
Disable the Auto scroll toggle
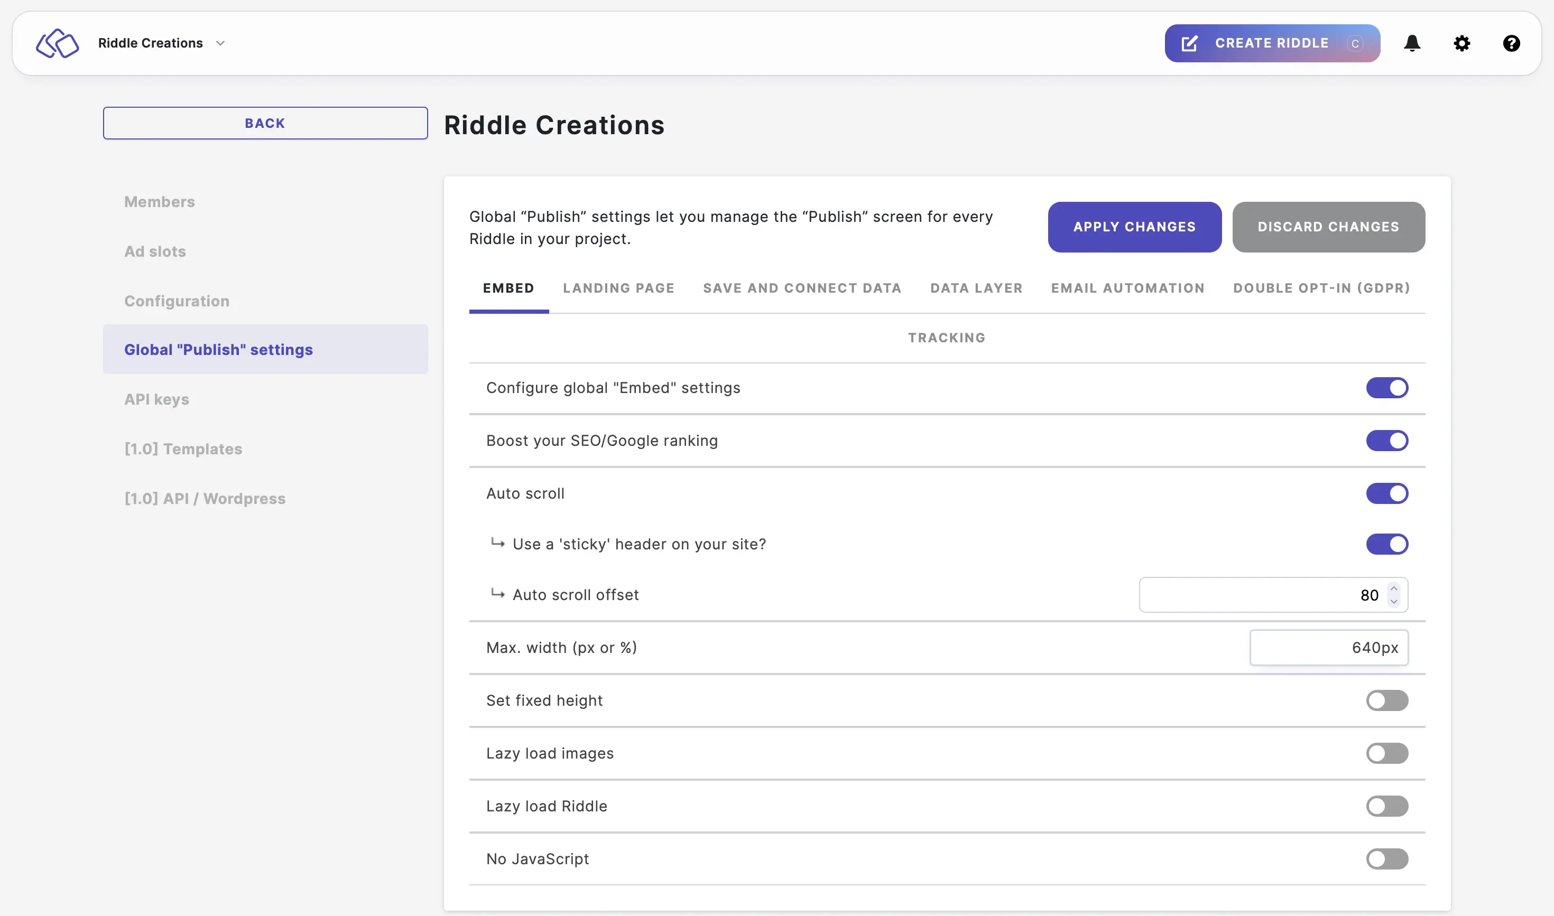1386,493
